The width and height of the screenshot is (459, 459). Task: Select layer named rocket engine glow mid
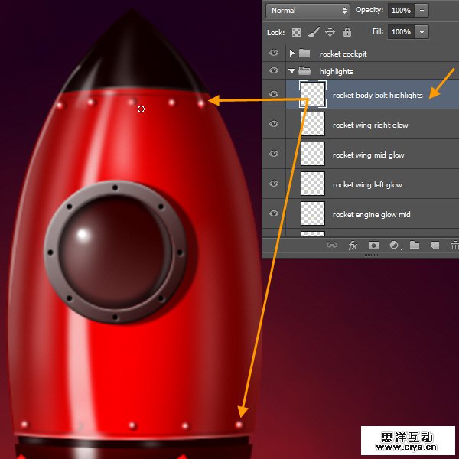[371, 215]
